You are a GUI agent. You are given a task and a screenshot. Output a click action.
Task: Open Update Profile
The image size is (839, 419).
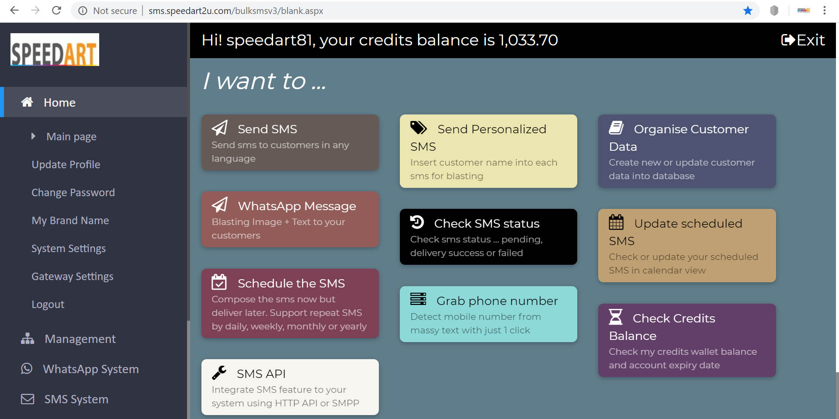66,165
